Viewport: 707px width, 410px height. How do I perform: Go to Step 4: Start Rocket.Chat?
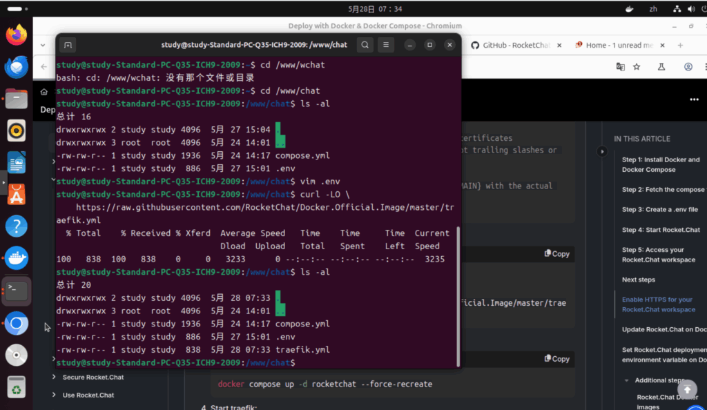(x=661, y=230)
